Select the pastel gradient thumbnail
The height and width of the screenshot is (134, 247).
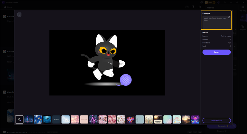tap(167, 119)
